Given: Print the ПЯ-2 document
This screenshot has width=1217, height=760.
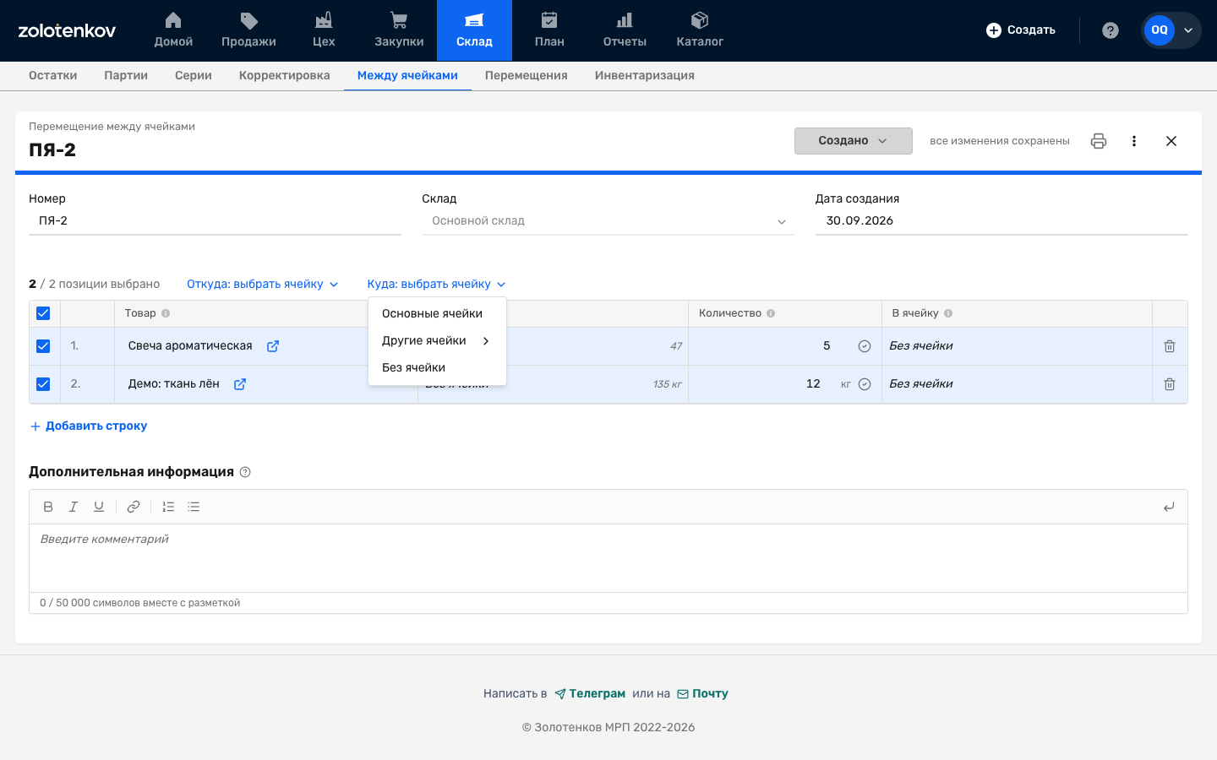Looking at the screenshot, I should (1099, 141).
